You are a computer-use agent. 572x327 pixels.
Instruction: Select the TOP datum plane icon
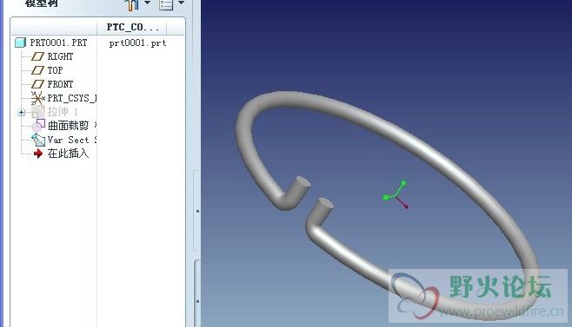tap(37, 70)
